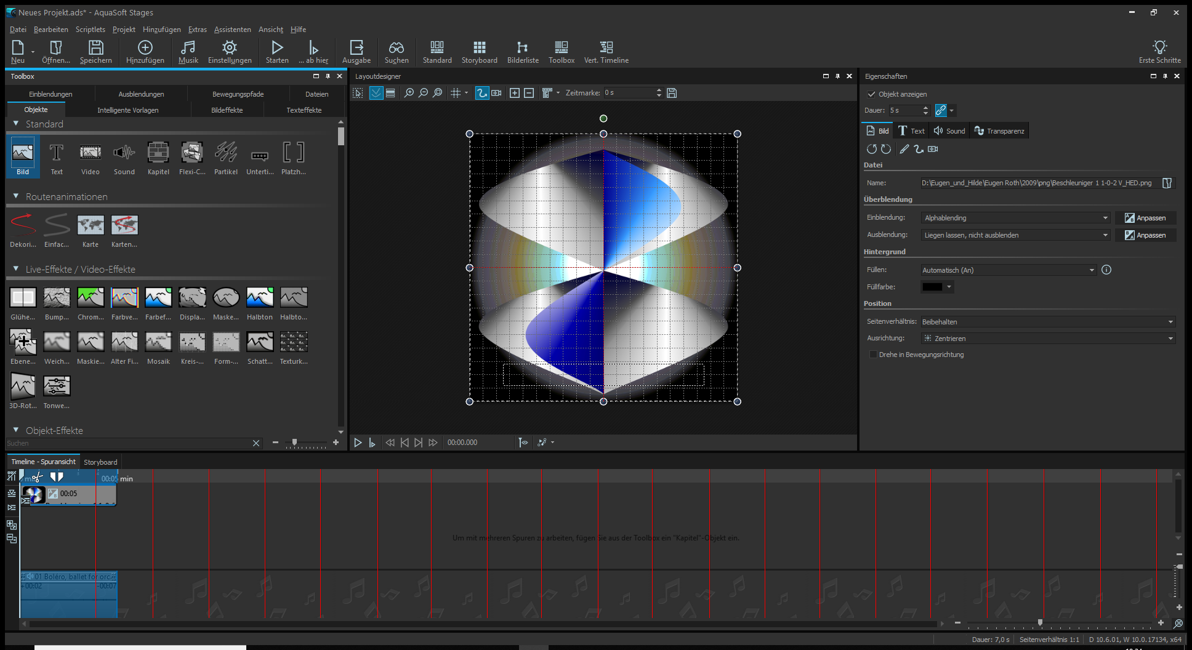The height and width of the screenshot is (650, 1192).
Task: Uncheck the Objekt anzeigen checkbox
Action: point(871,94)
